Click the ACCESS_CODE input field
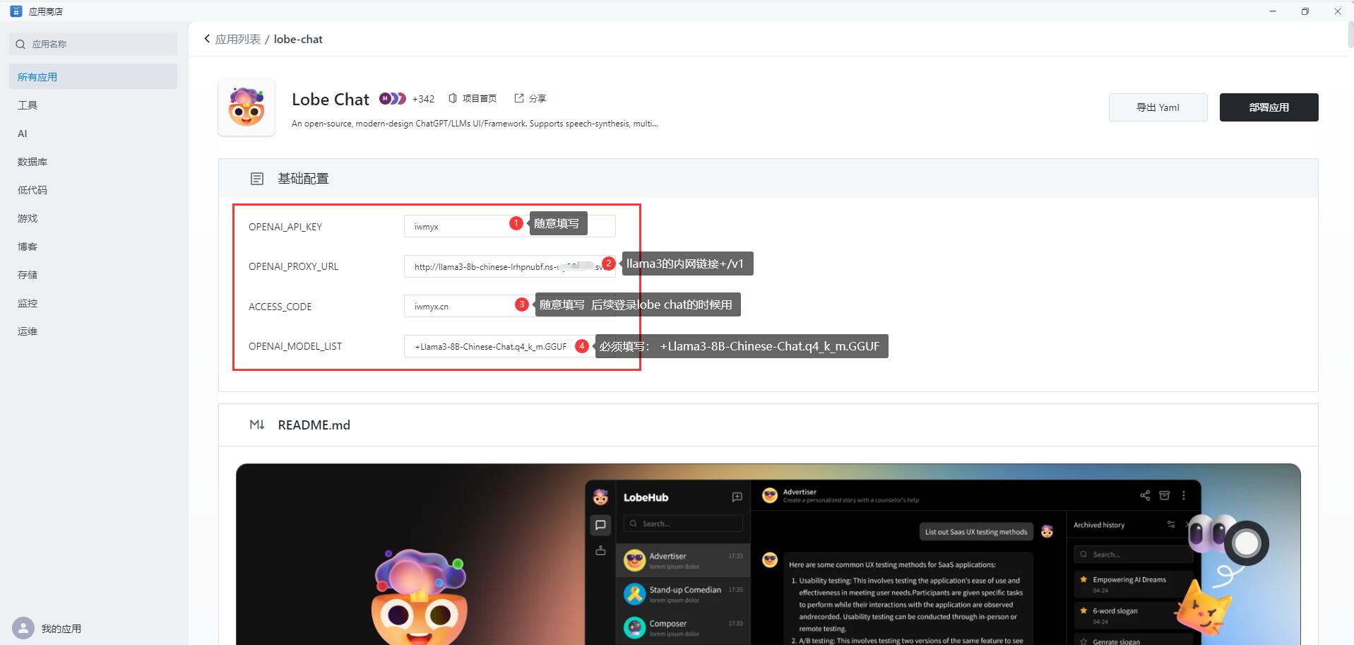 pyautogui.click(x=509, y=306)
